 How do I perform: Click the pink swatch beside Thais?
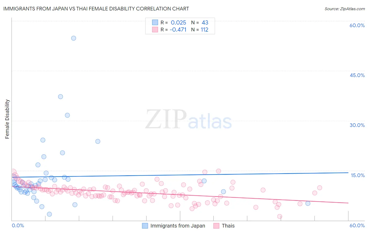(x=216, y=226)
